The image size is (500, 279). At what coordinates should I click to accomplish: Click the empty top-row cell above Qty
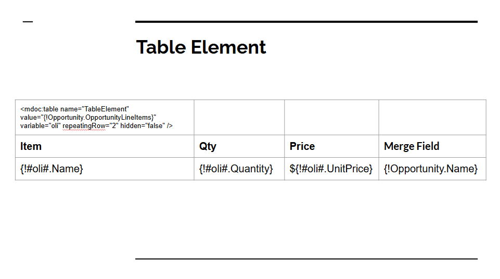point(239,117)
